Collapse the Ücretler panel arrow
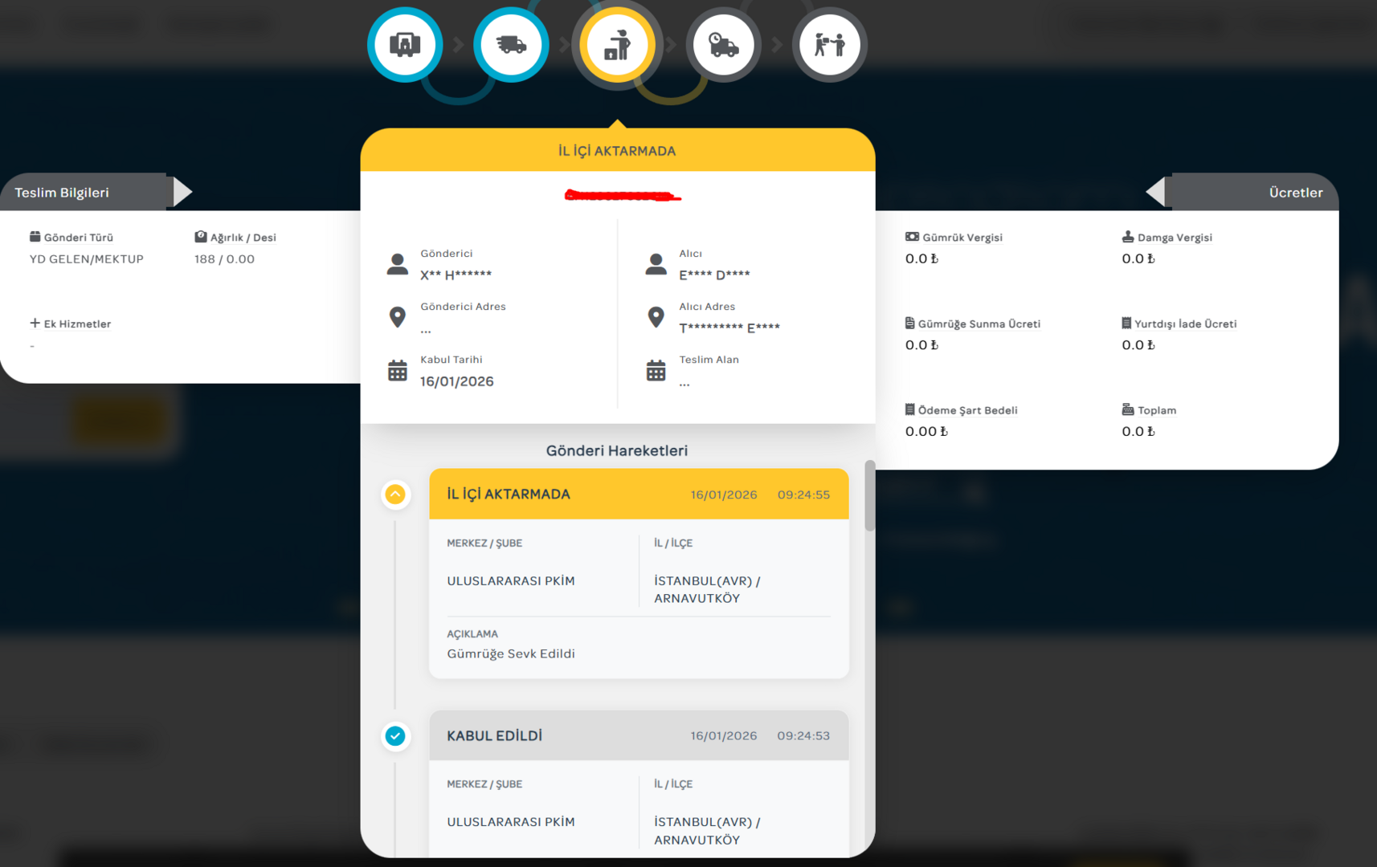The height and width of the screenshot is (867, 1377). click(1155, 192)
